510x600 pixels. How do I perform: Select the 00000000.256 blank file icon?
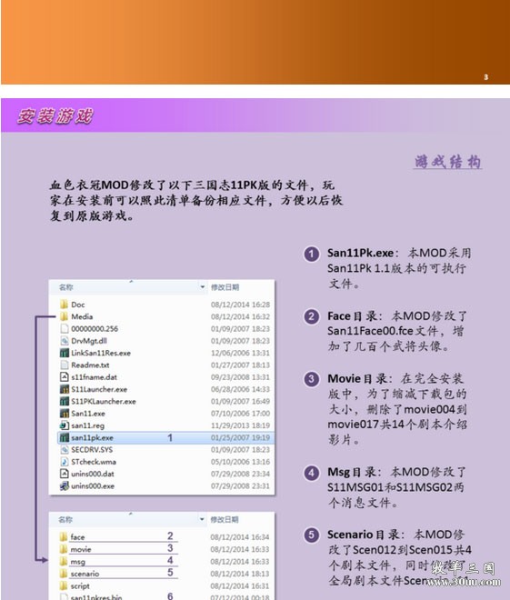(65, 329)
